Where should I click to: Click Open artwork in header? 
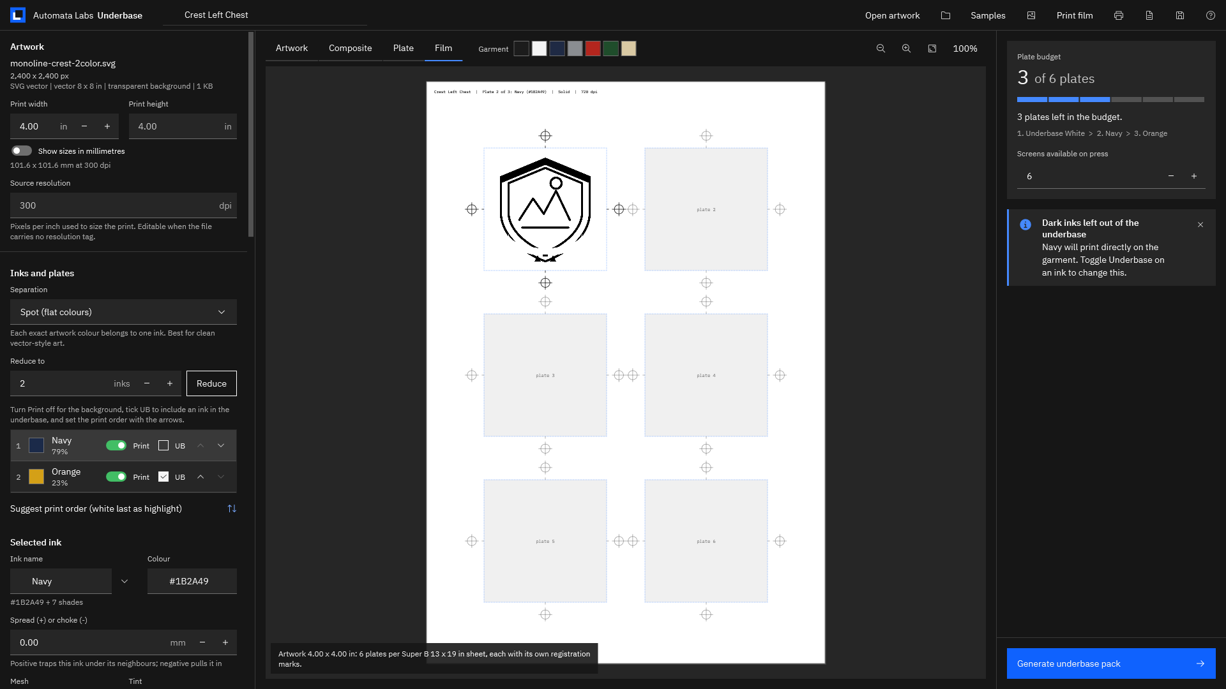coord(892,15)
